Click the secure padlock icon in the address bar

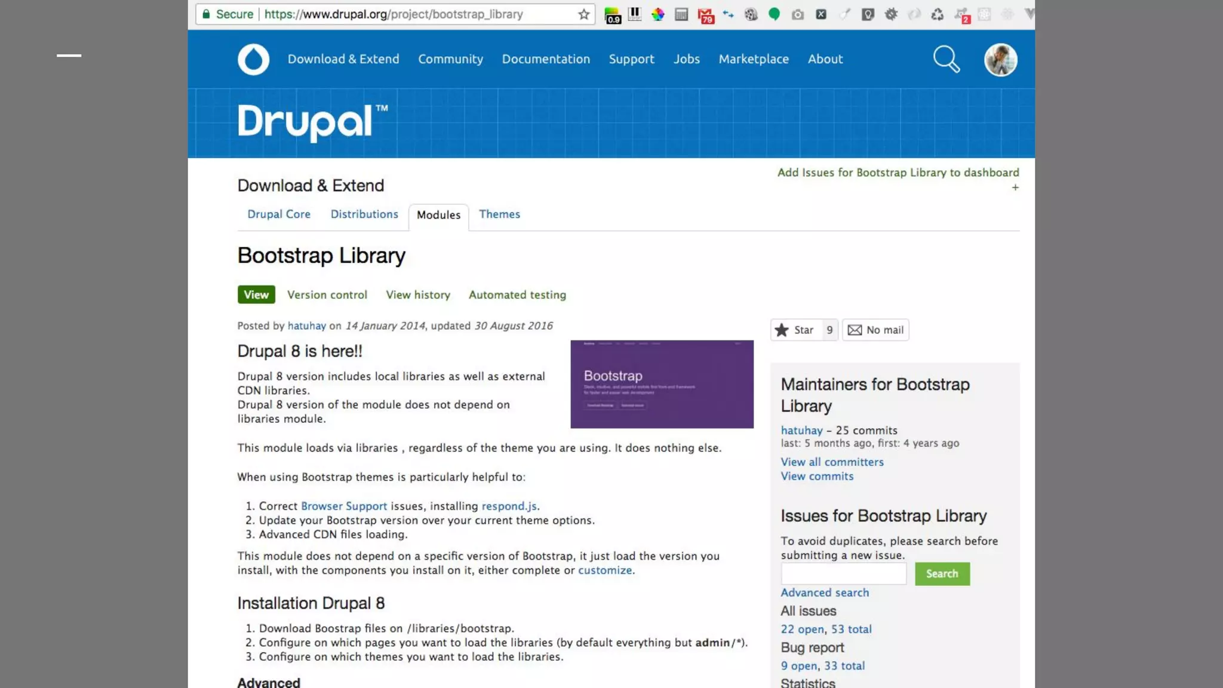point(206,14)
